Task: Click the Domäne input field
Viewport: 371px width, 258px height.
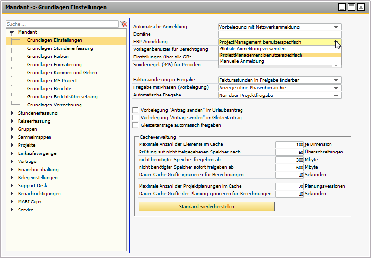Action: coord(280,34)
